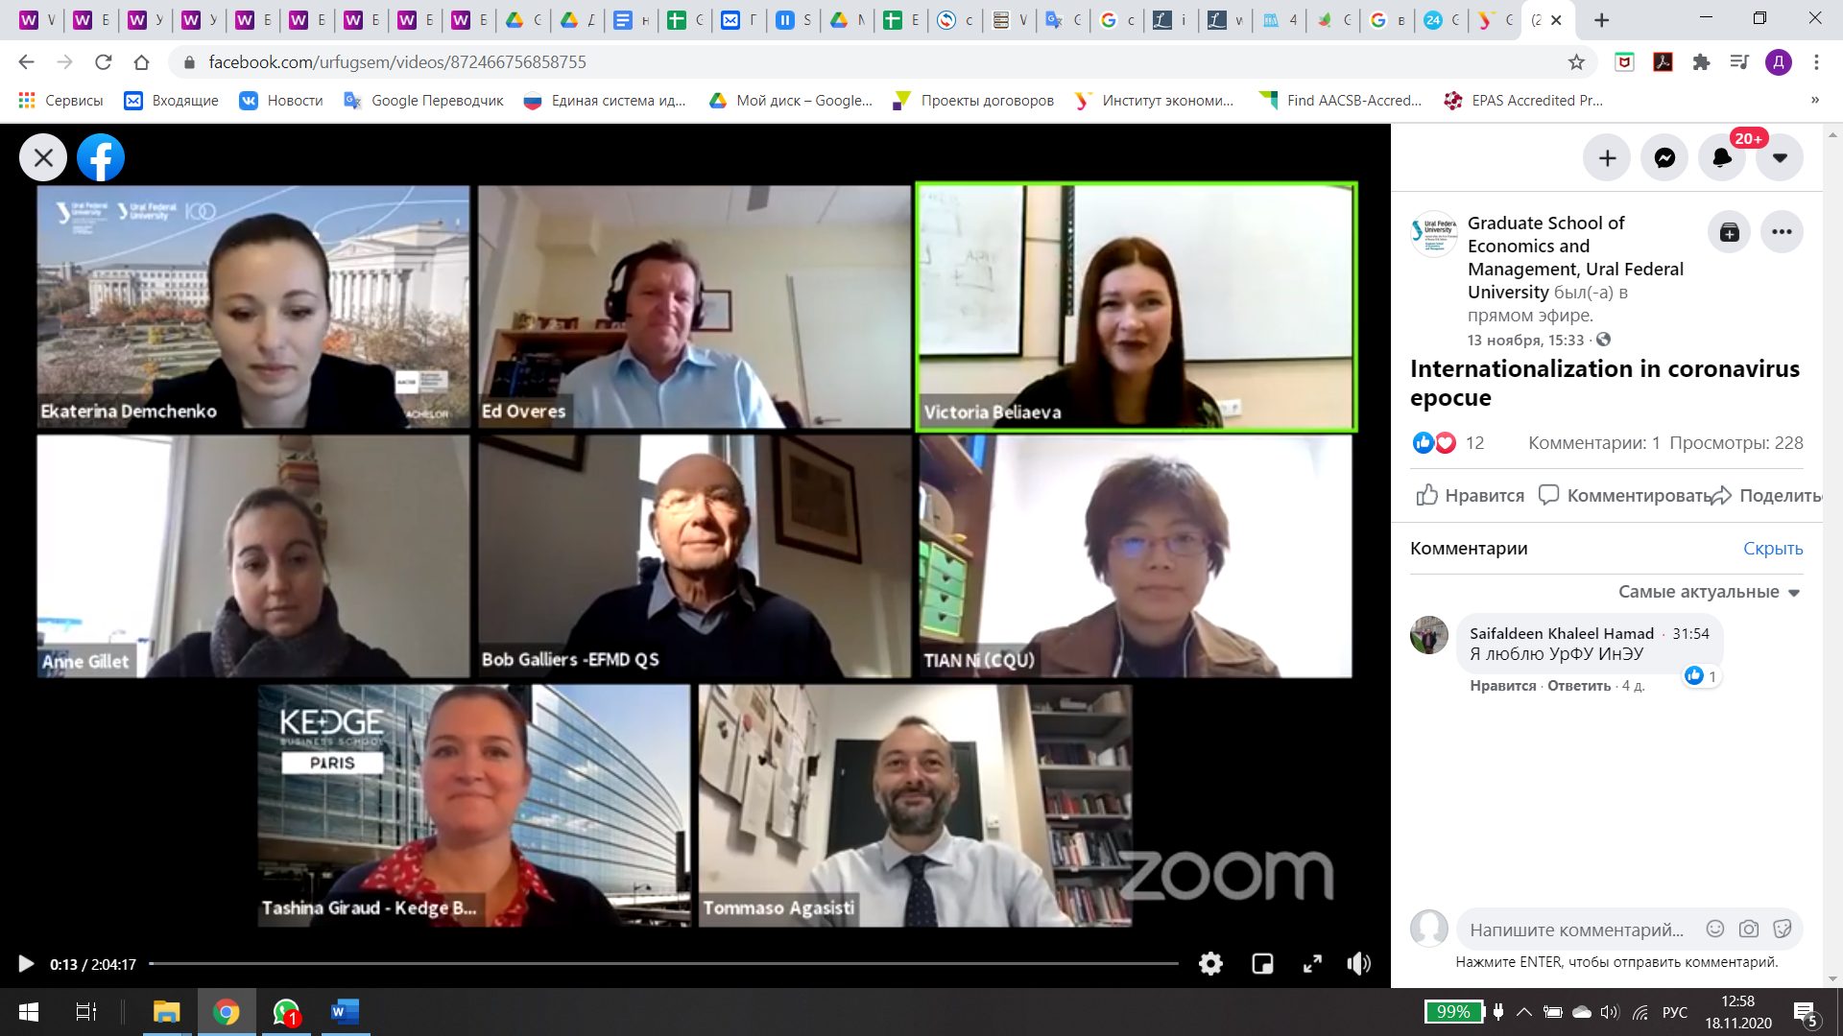Open 'Новости' bookmark
This screenshot has height=1036, width=1843.
point(281,101)
